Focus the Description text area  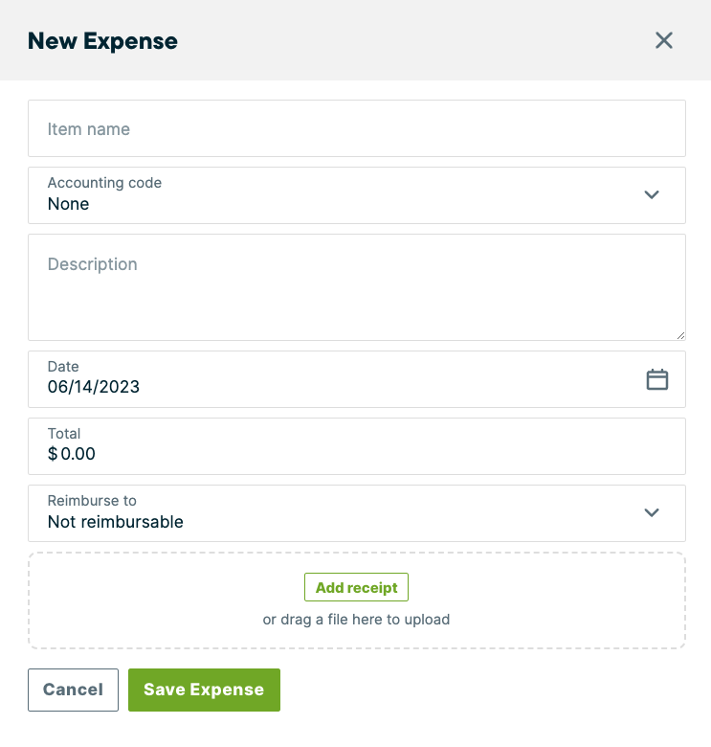(356, 287)
